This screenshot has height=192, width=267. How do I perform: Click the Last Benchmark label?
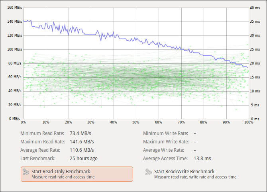pos(38,159)
